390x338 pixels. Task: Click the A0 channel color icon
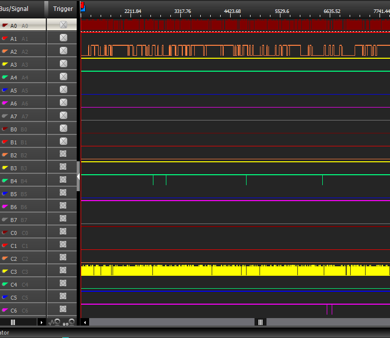[x=5, y=25]
